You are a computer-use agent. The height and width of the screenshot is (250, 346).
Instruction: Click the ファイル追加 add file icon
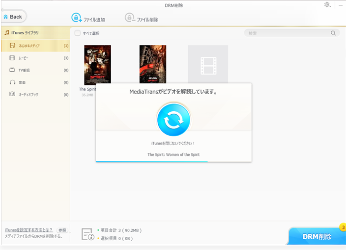(x=76, y=18)
